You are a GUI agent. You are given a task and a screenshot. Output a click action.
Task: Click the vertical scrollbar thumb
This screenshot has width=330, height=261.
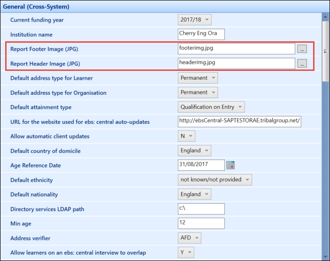pyautogui.click(x=326, y=51)
